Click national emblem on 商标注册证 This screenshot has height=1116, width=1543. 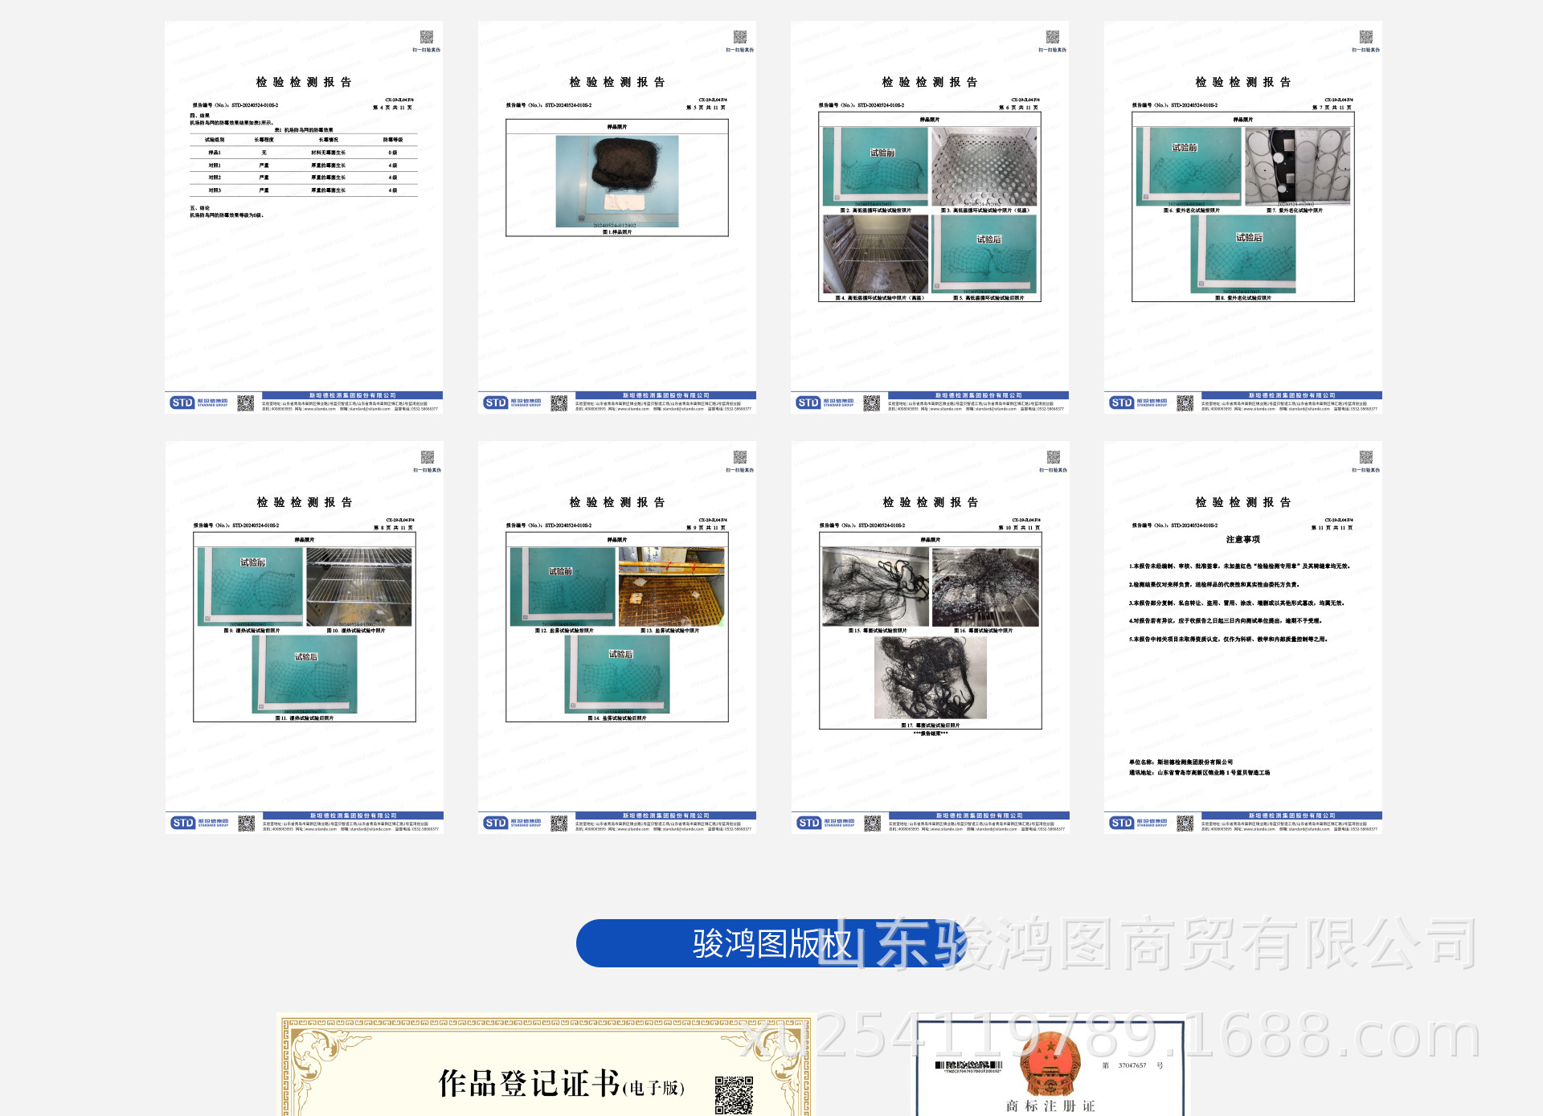click(1050, 1064)
